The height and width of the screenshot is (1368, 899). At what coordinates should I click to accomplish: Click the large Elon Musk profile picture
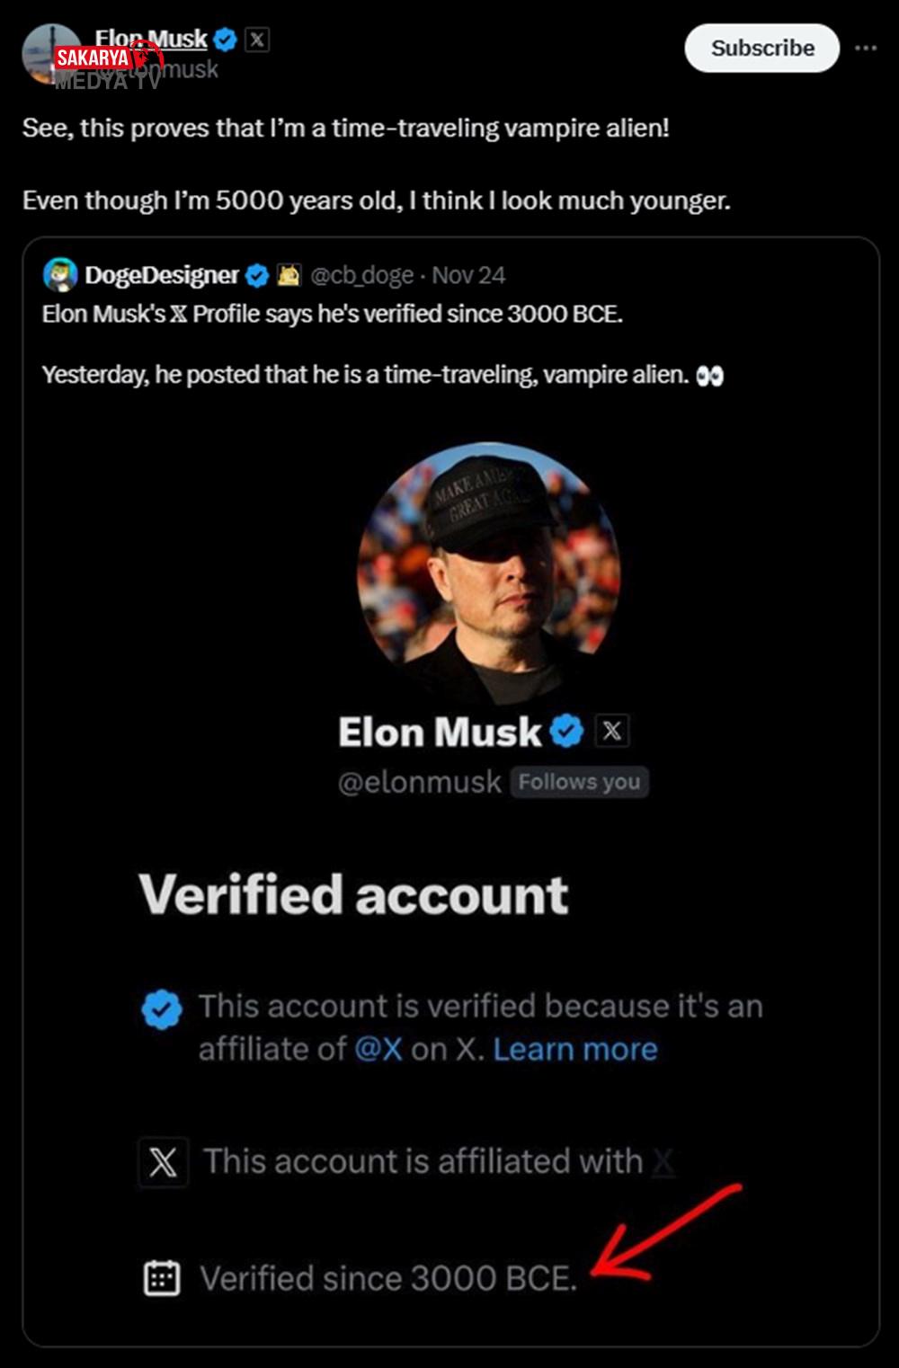coord(489,573)
